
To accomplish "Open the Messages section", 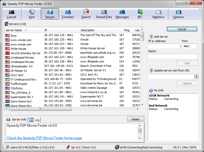I will [122, 14].
